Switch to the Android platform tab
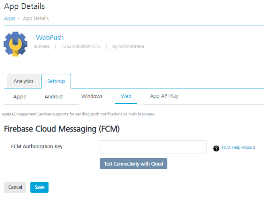 (x=53, y=97)
